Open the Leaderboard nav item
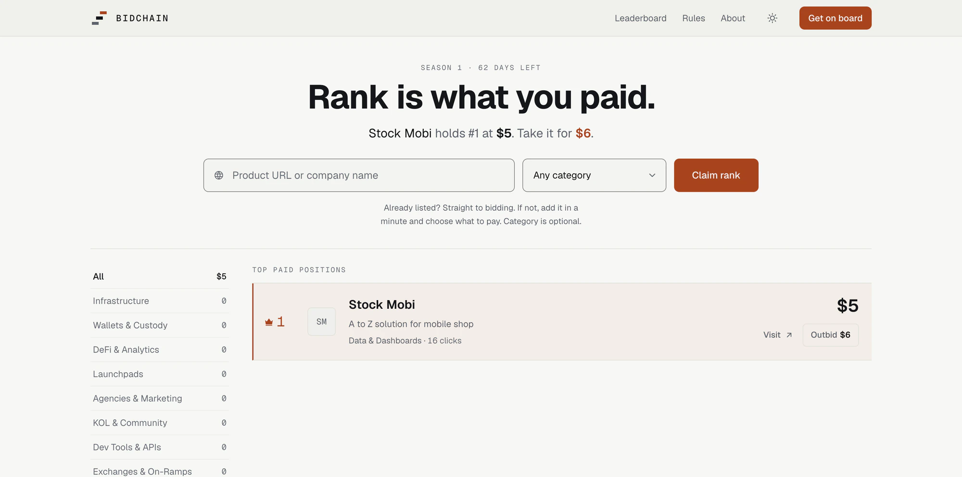This screenshot has width=962, height=477. coord(640,18)
